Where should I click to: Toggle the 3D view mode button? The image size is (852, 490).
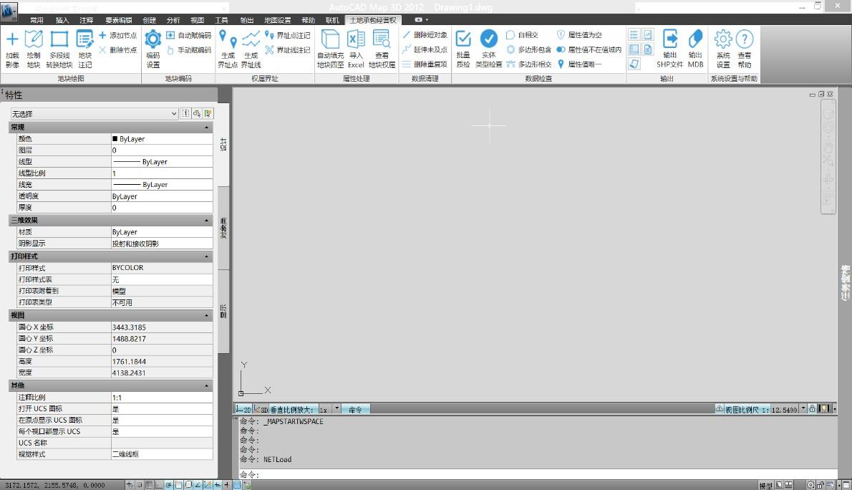(261, 409)
